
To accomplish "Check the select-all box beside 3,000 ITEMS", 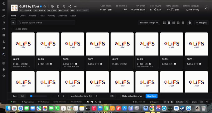I will (12, 29).
